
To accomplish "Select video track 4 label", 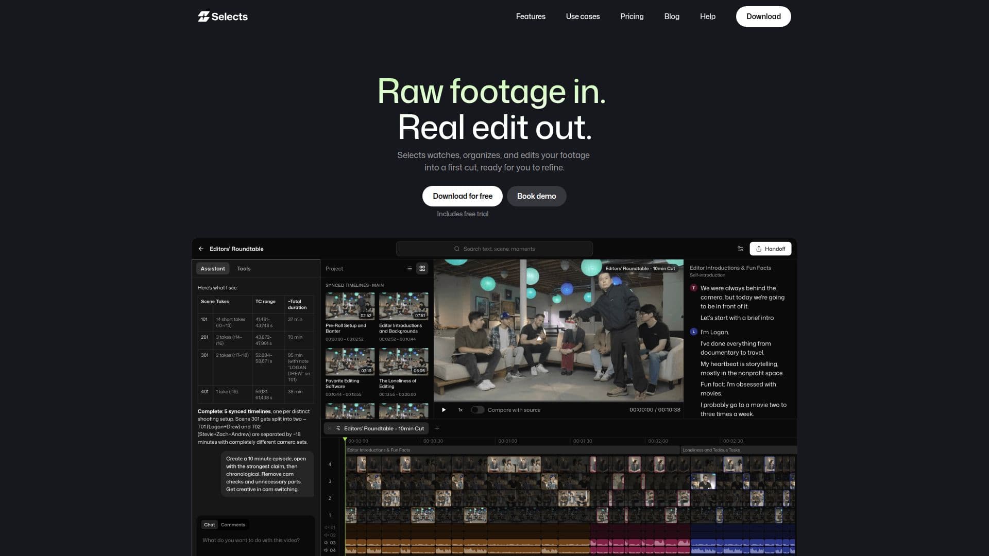I will [x=330, y=464].
